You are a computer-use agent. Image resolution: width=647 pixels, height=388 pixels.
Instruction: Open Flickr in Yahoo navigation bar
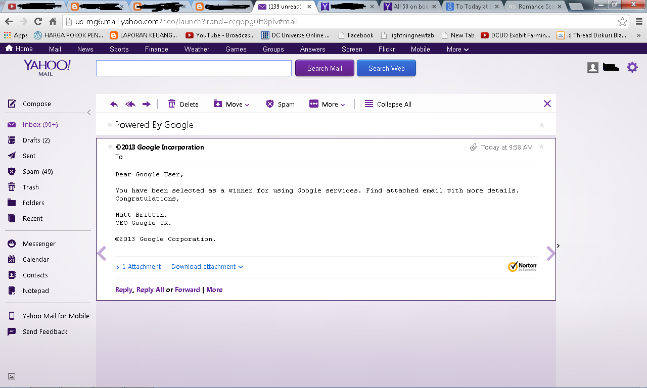point(386,49)
